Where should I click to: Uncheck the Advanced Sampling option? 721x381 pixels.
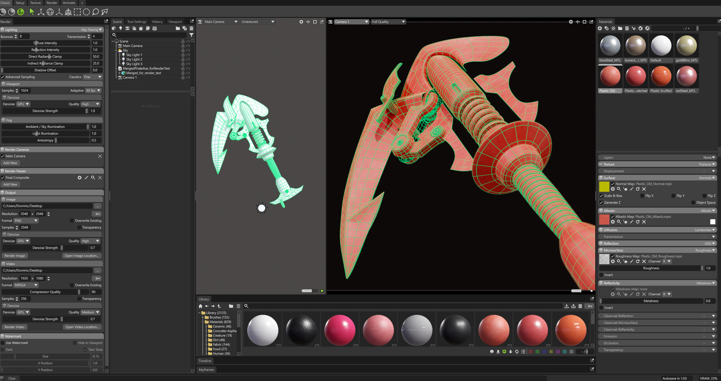[x=3, y=77]
